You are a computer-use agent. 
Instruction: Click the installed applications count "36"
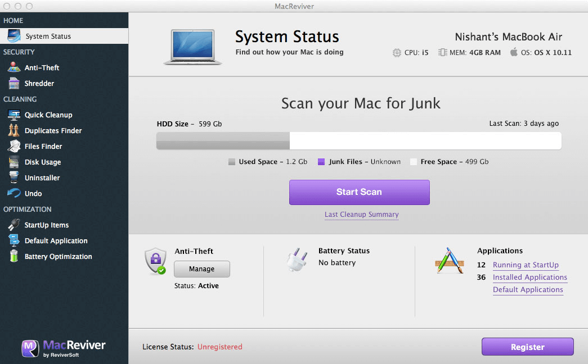[481, 277]
